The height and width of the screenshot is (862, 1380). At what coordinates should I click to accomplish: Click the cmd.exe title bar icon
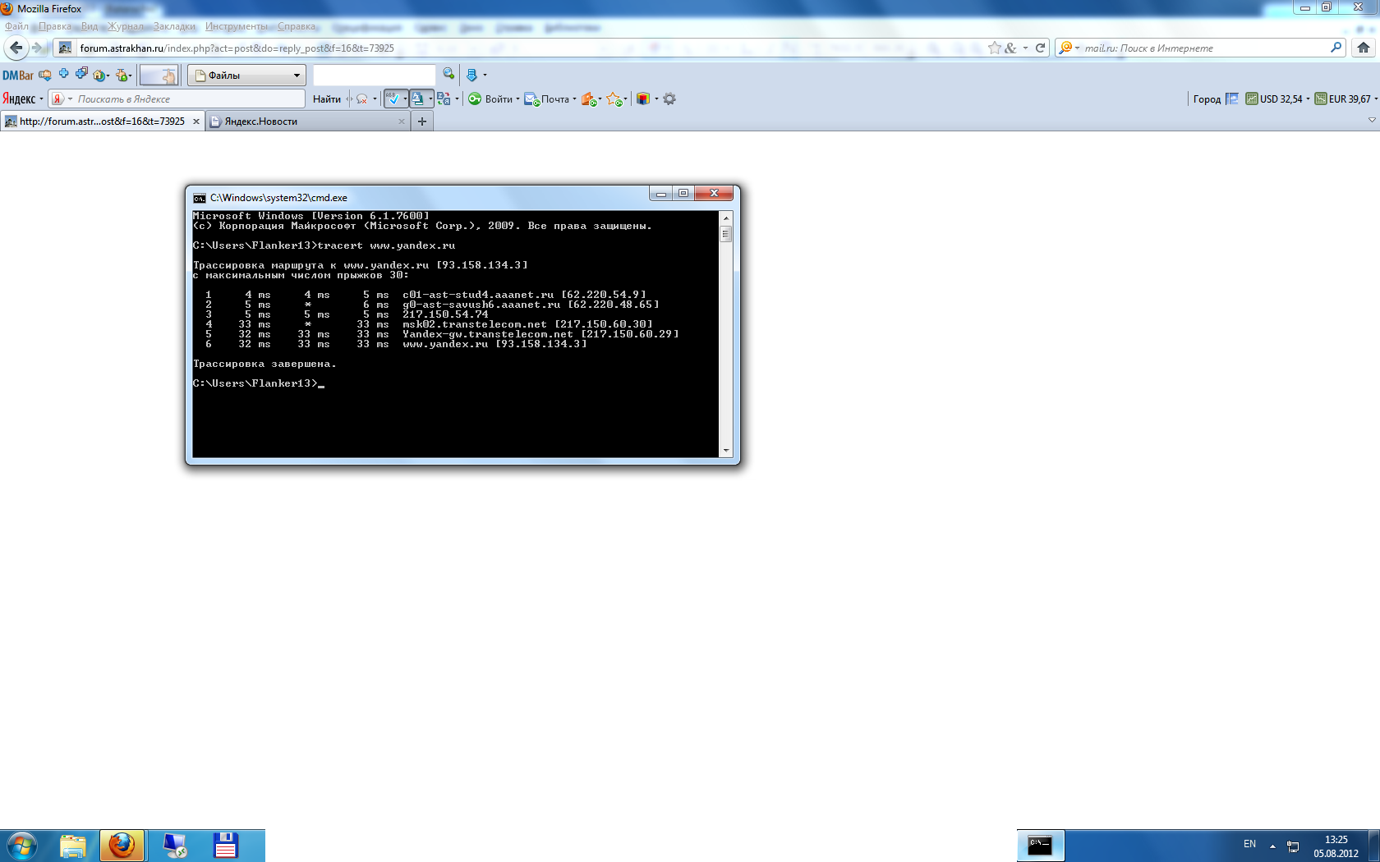tap(200, 198)
